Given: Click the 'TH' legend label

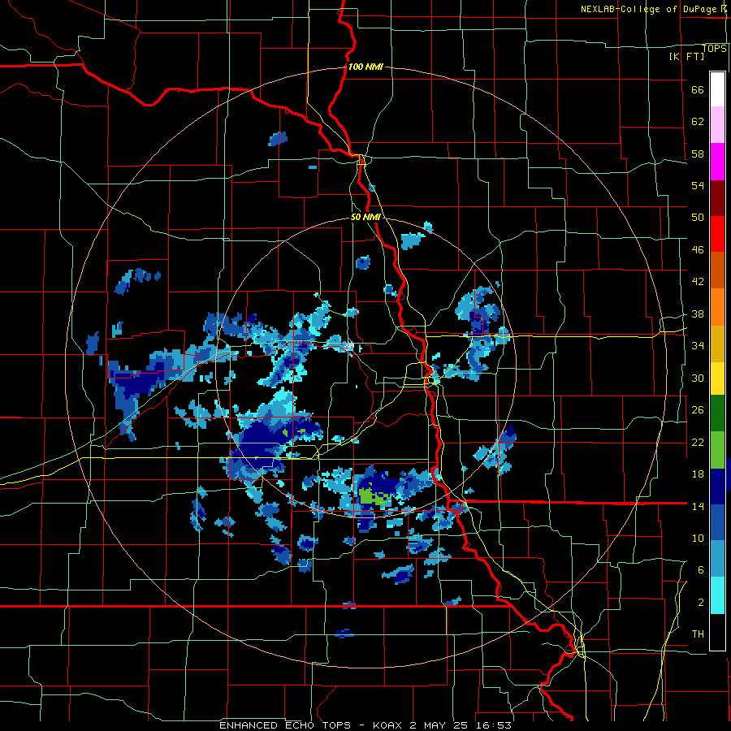Looking at the screenshot, I should 698,634.
